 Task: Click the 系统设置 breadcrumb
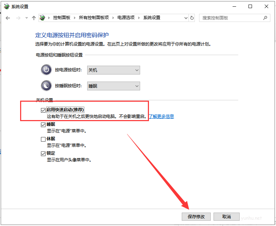click(x=152, y=18)
